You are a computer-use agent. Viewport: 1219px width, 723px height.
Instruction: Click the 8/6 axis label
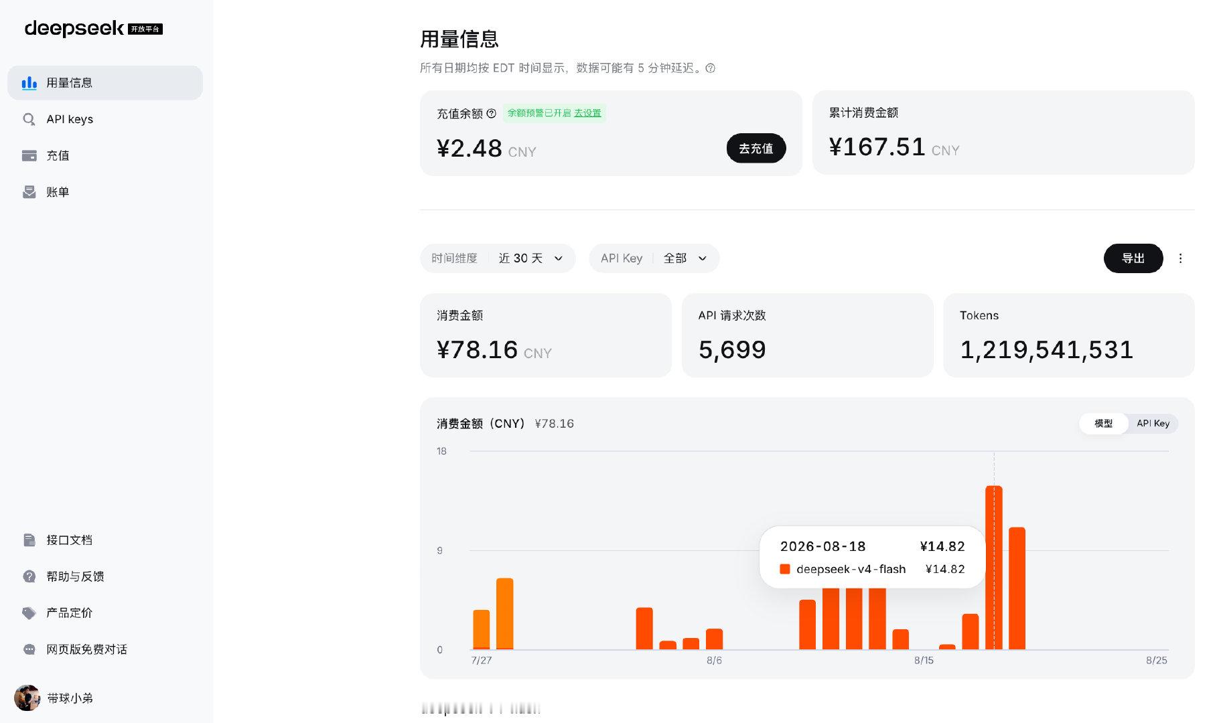(714, 660)
